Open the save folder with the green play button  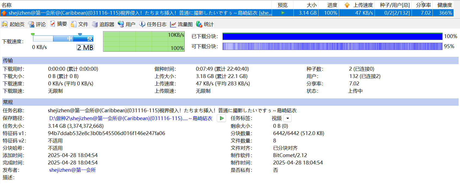click(221, 118)
